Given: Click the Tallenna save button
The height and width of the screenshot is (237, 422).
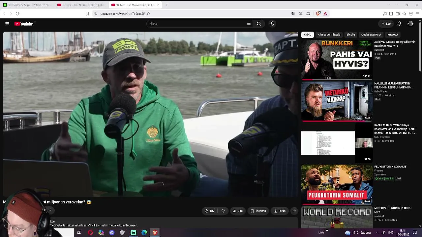Looking at the screenshot, I should coord(258,211).
